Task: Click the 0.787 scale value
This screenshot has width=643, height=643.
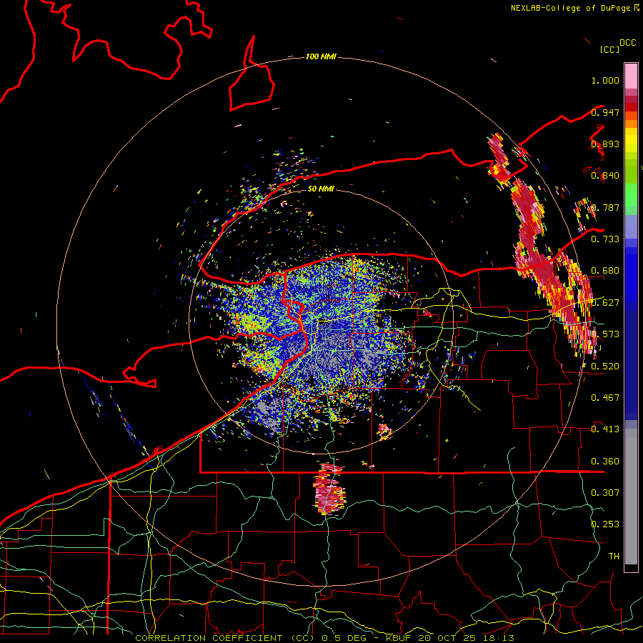Action: coord(605,207)
